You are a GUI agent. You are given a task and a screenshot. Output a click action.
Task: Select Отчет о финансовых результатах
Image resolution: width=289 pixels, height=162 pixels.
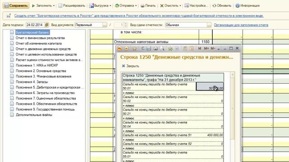click(x=40, y=38)
